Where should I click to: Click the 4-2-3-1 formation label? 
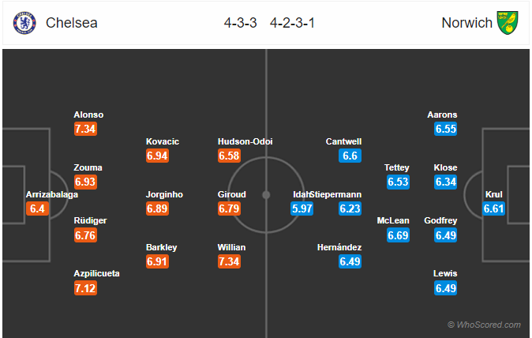click(292, 23)
